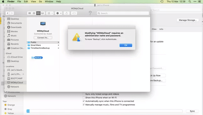Eject Jen's iPhone from the sidebar

pyautogui.click(x=23, y=74)
